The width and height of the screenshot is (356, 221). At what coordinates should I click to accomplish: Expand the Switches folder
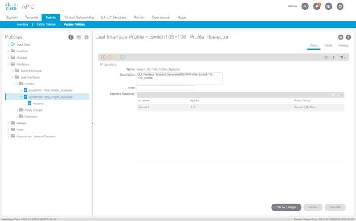(9, 51)
